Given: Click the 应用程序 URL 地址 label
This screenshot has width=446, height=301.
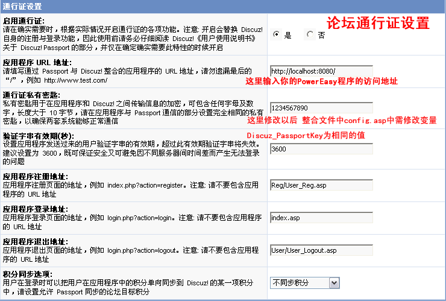Looking at the screenshot, I should pyautogui.click(x=37, y=62).
